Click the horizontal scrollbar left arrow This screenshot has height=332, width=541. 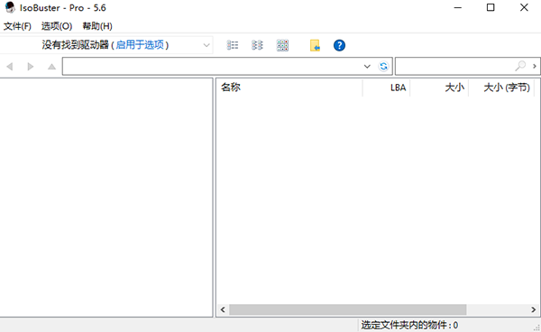pyautogui.click(x=223, y=309)
